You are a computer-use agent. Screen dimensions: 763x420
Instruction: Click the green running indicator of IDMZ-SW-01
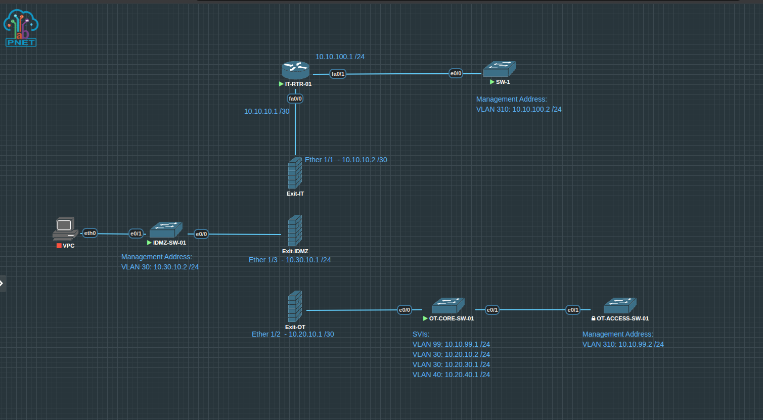tap(149, 243)
